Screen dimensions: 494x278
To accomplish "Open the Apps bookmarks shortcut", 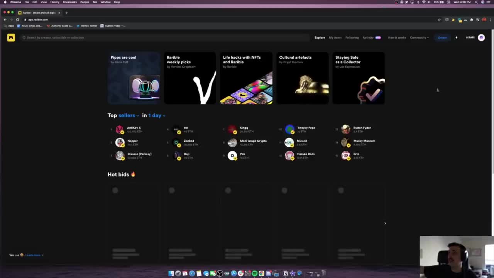I will point(9,26).
